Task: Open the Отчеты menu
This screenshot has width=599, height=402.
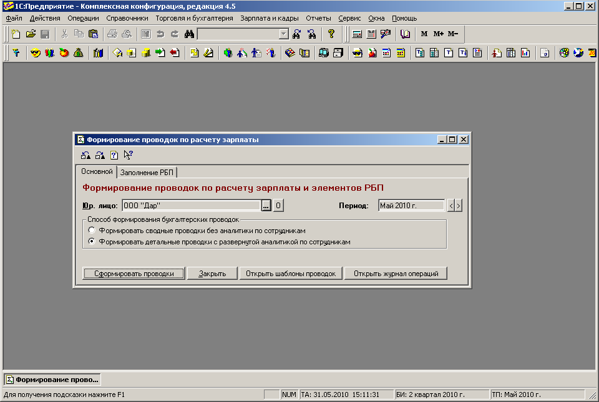Action: (x=318, y=18)
